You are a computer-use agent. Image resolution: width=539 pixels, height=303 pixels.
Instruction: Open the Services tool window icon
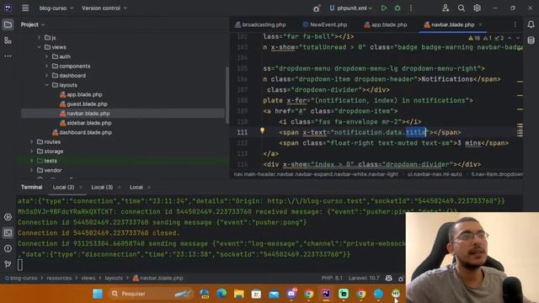click(x=8, y=217)
